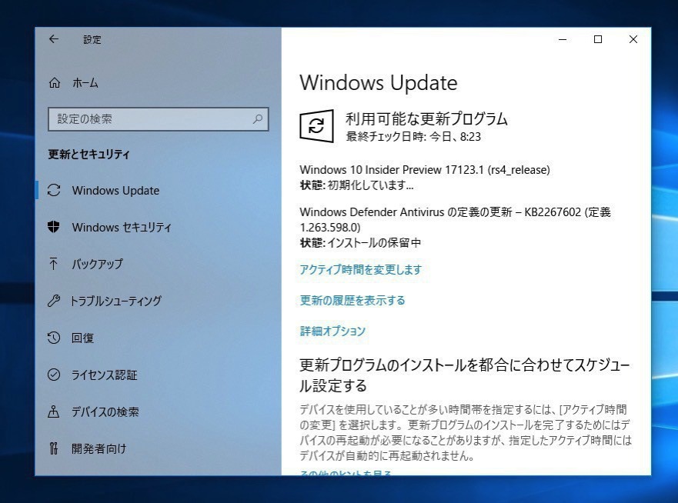Click Windows 10 Insider Preview 17123.1 entry
This screenshot has height=503, width=678.
(425, 169)
